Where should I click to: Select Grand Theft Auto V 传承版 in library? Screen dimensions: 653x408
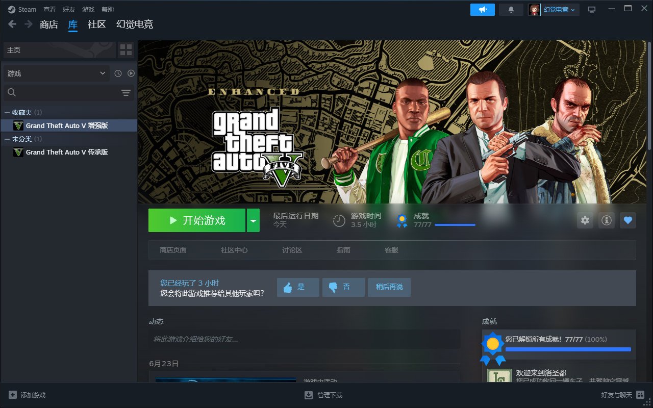click(x=69, y=152)
